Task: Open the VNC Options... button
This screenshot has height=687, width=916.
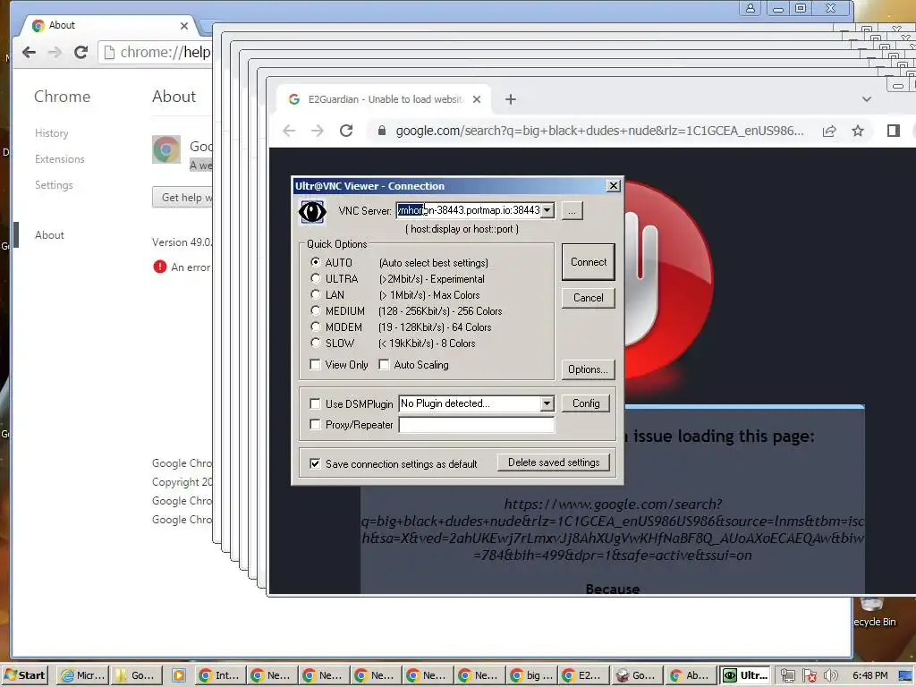Action: pos(589,369)
